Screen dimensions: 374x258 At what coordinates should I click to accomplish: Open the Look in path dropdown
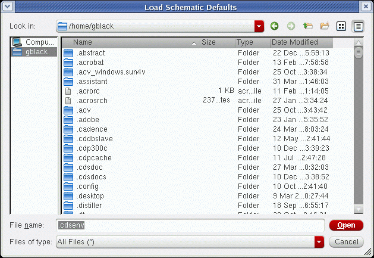coord(259,26)
